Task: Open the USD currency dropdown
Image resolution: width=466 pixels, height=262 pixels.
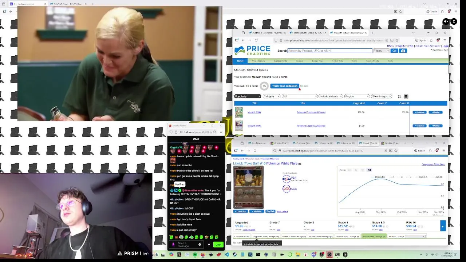Action: click(x=391, y=46)
